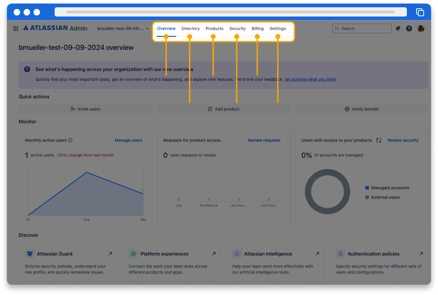Click the External users legend entry

click(x=382, y=197)
